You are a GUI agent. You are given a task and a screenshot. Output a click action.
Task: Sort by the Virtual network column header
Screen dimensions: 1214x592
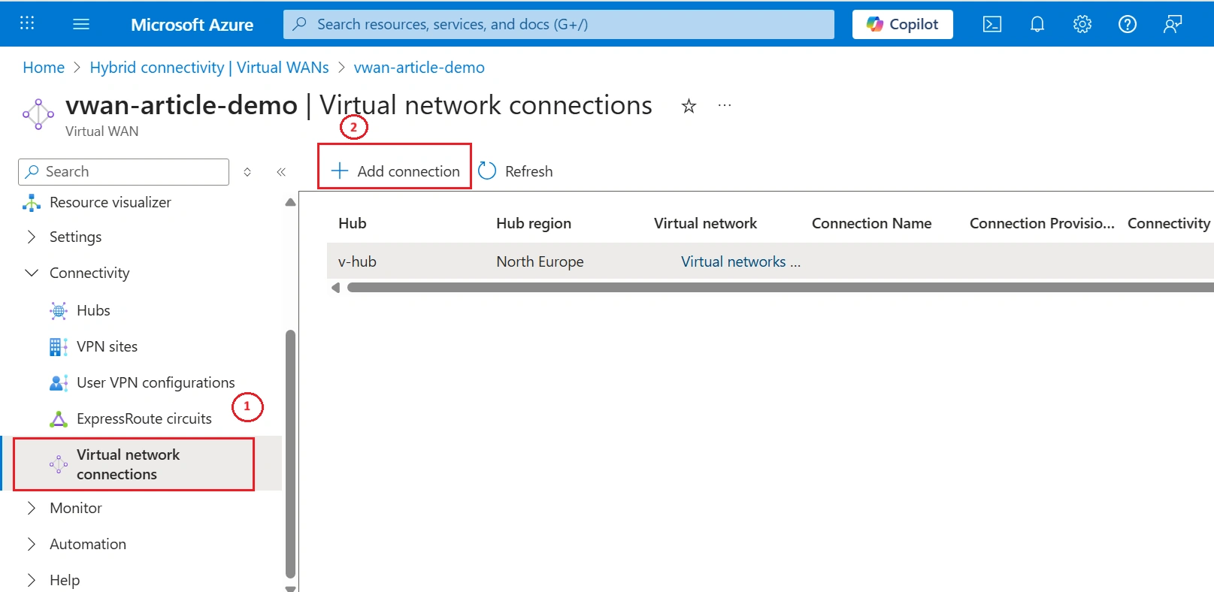point(705,223)
